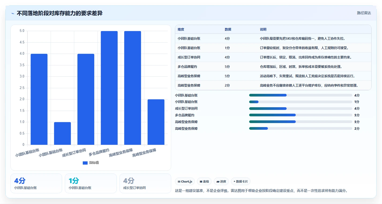
Task: Click the 0 y-axis tick label
Action: pos(23,145)
